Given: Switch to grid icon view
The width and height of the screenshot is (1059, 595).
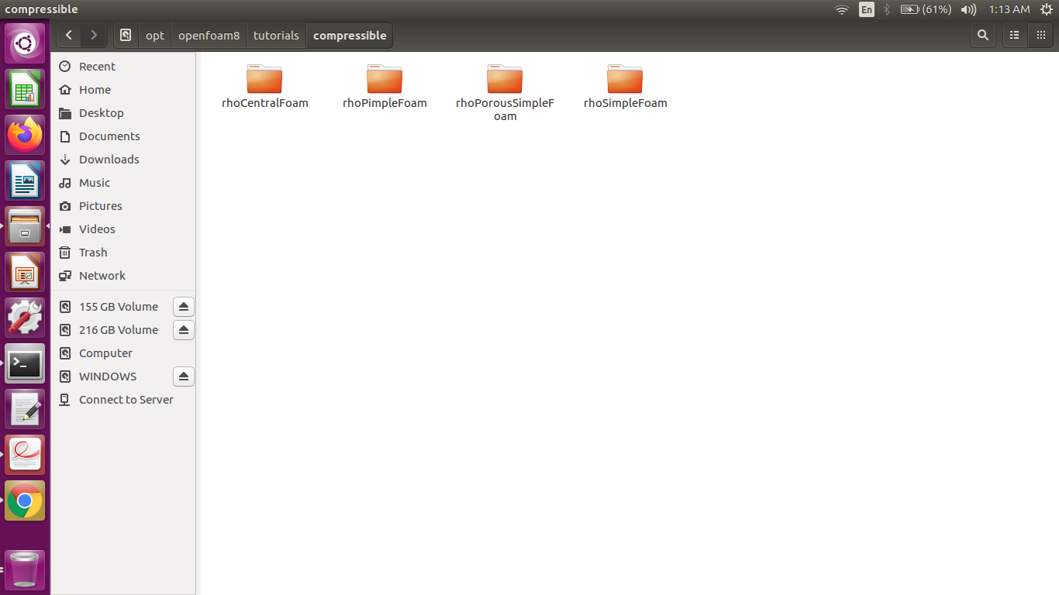Looking at the screenshot, I should [1040, 35].
